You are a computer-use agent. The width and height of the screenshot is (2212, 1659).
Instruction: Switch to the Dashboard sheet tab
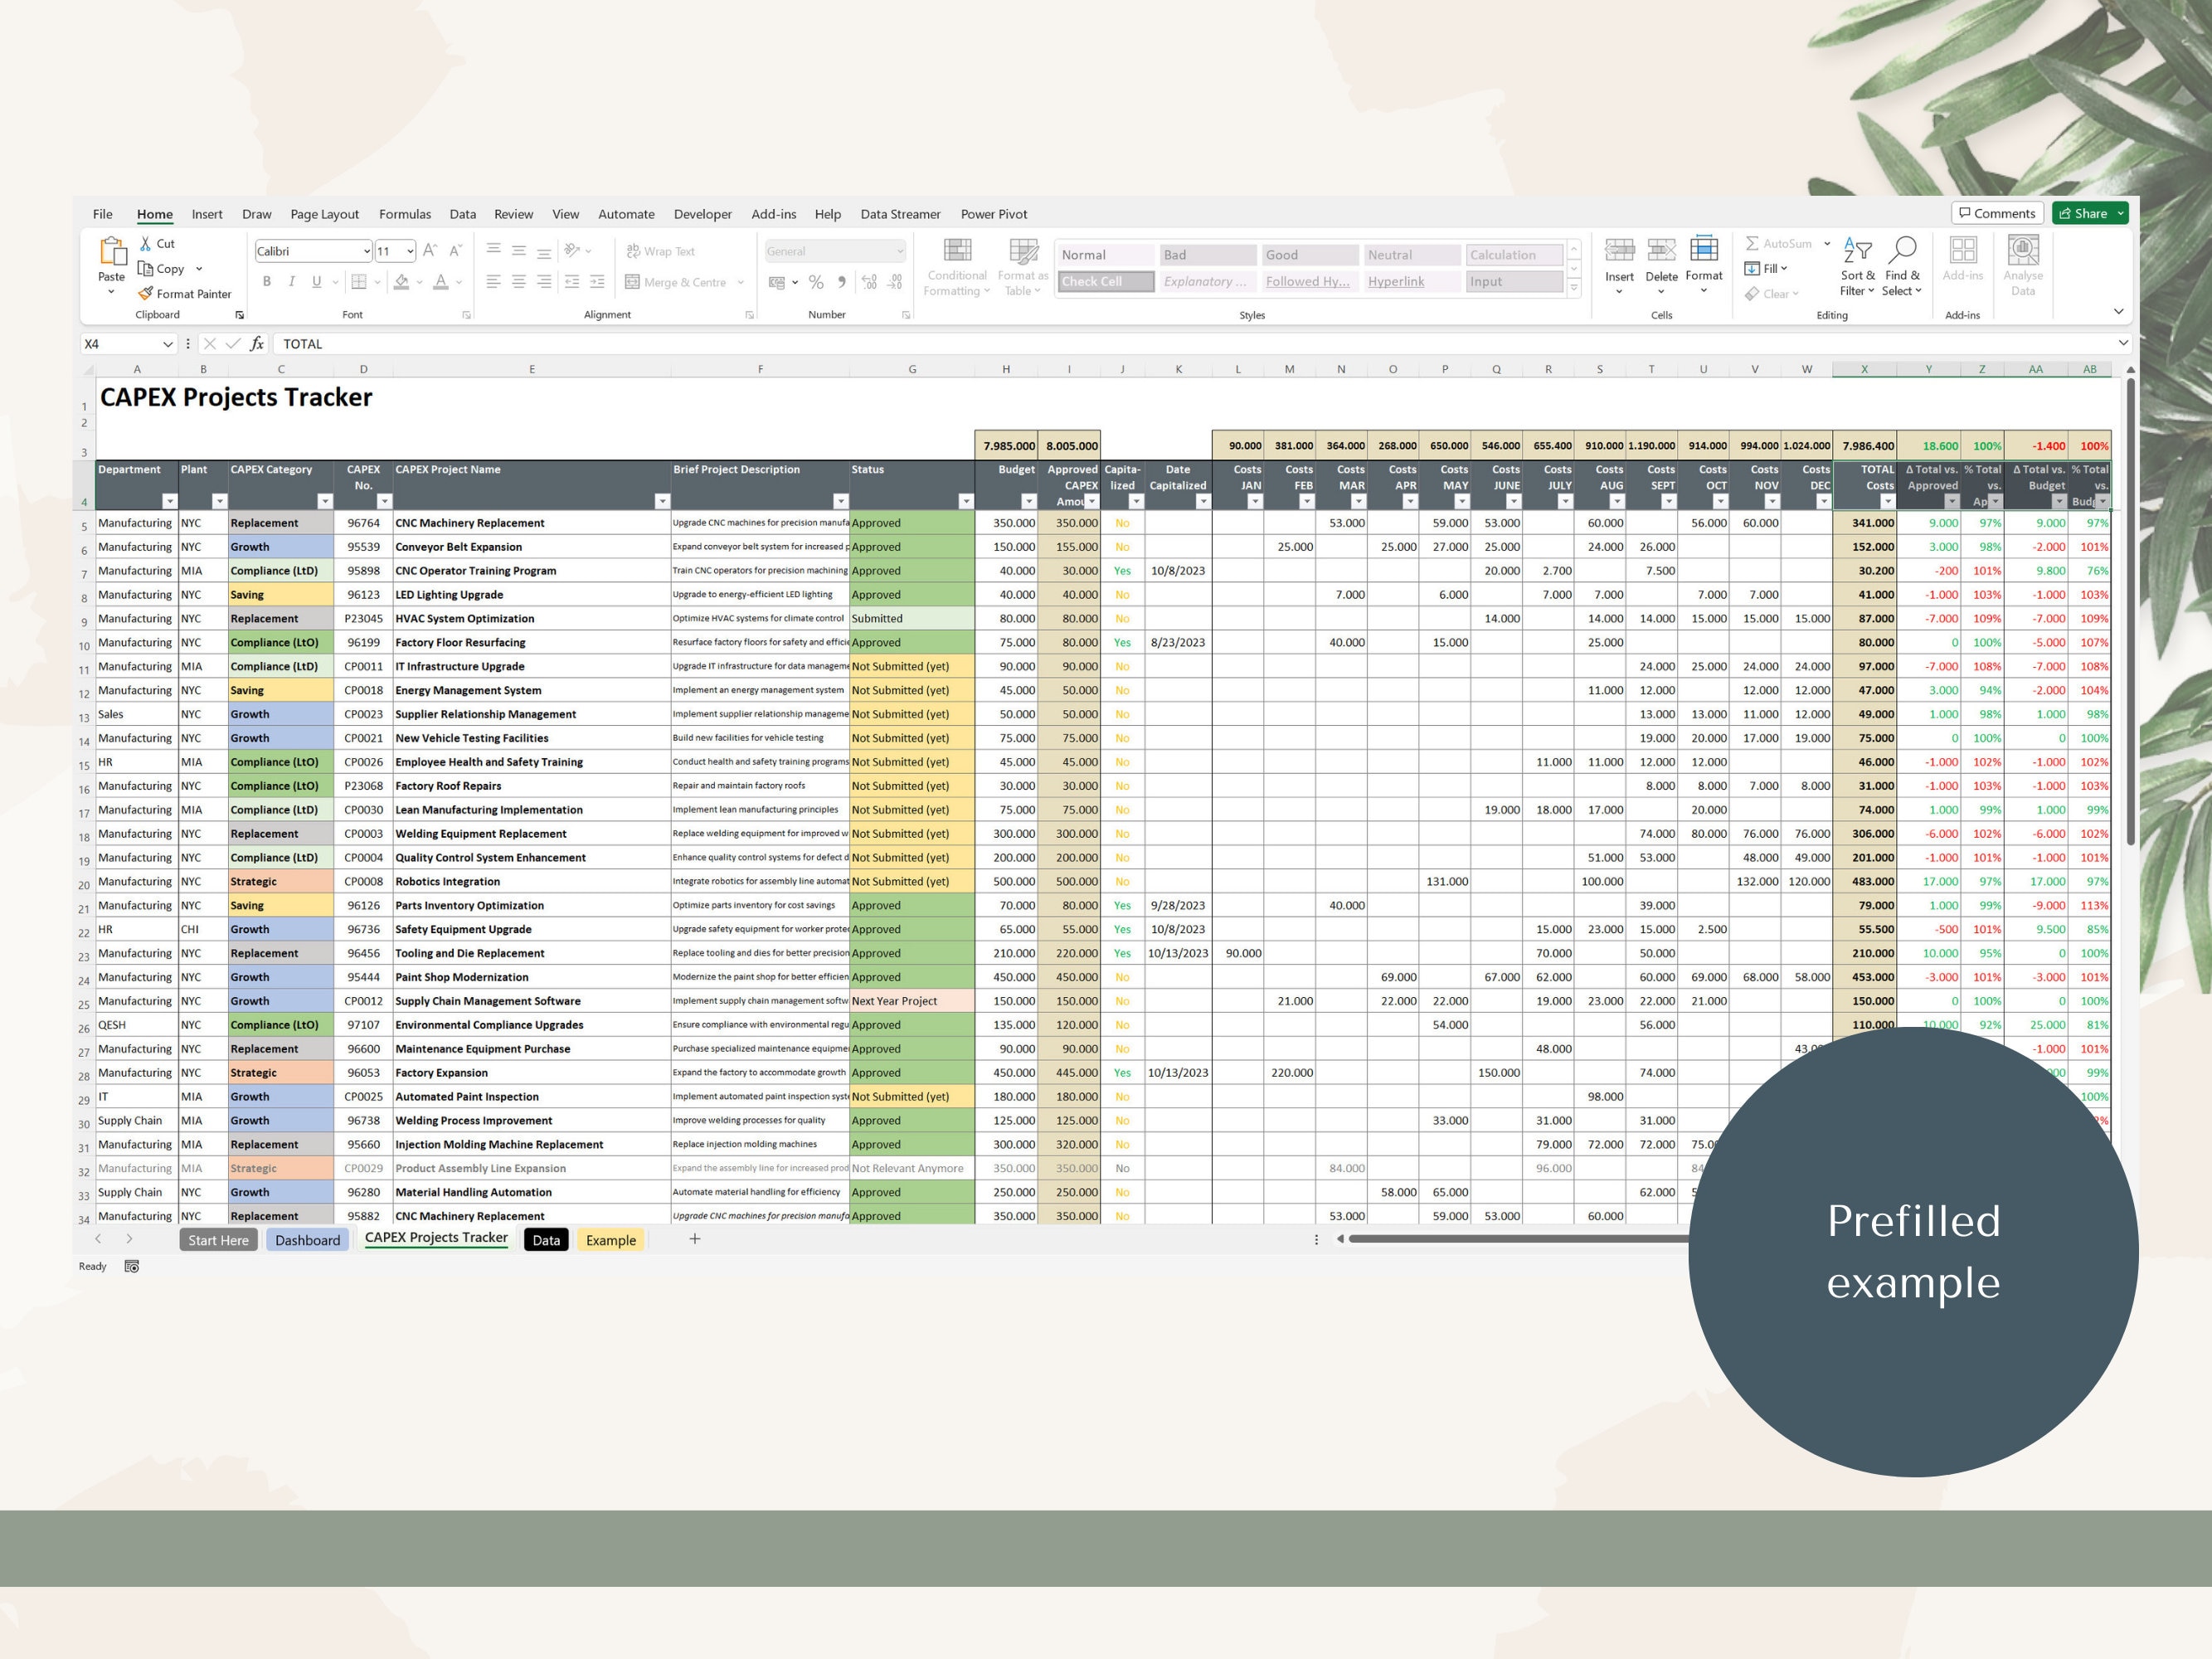tap(308, 1240)
